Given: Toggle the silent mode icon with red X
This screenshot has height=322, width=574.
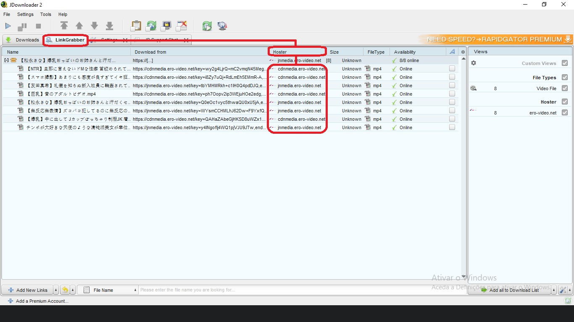Looking at the screenshot, I should pos(182,26).
